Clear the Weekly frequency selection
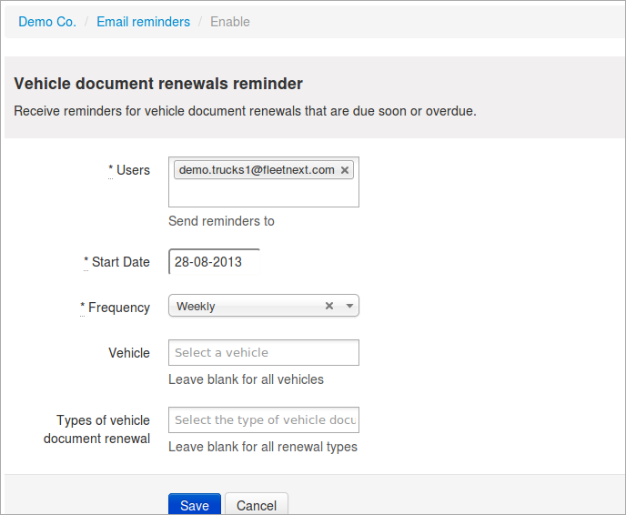 329,306
